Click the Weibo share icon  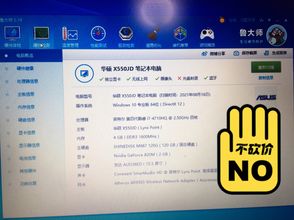click(x=204, y=54)
